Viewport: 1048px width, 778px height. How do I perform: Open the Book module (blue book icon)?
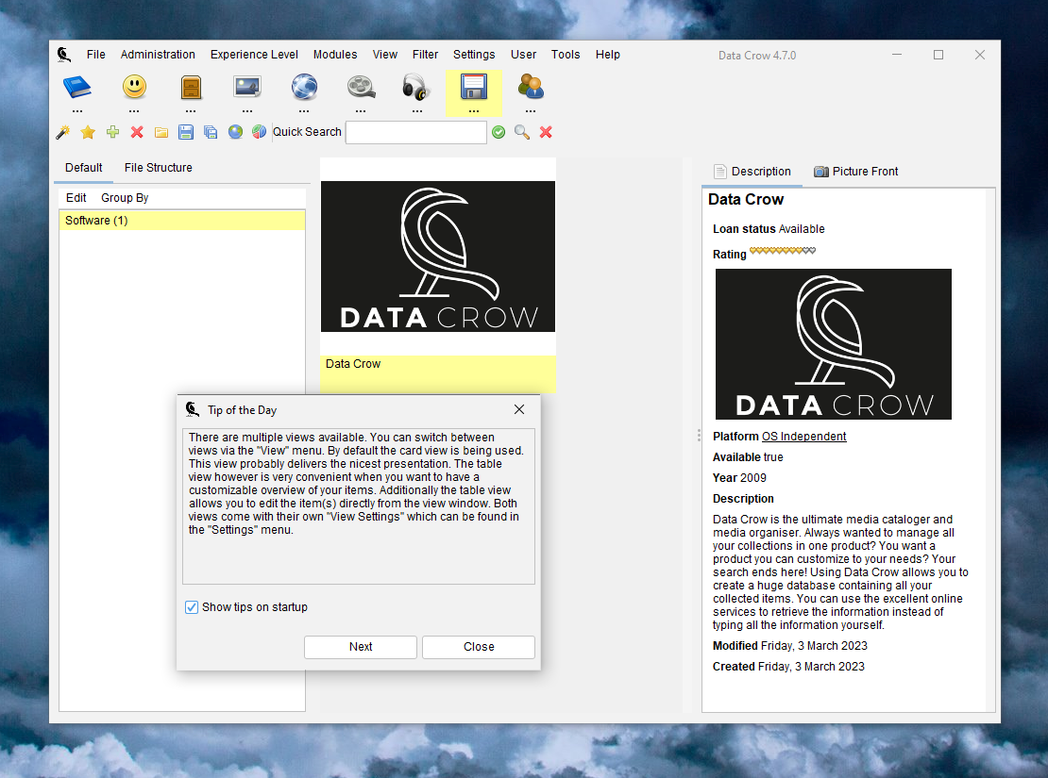pyautogui.click(x=77, y=88)
